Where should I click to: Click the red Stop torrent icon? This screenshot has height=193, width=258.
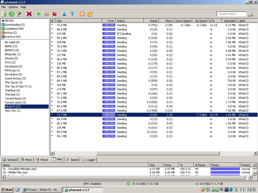[55, 14]
